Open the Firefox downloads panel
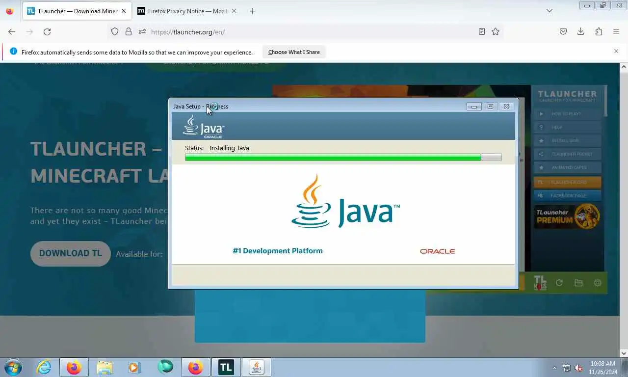 (580, 31)
